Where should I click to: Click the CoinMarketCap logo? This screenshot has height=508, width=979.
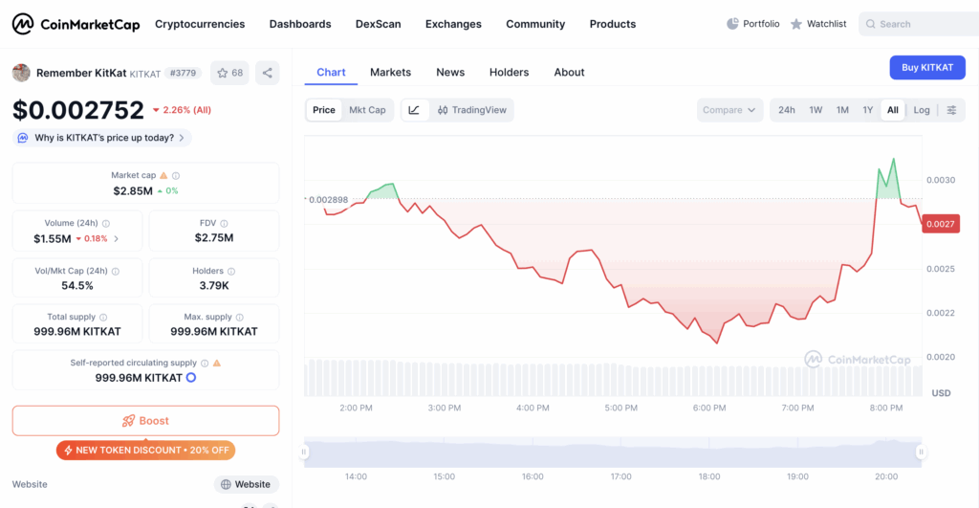pos(76,24)
